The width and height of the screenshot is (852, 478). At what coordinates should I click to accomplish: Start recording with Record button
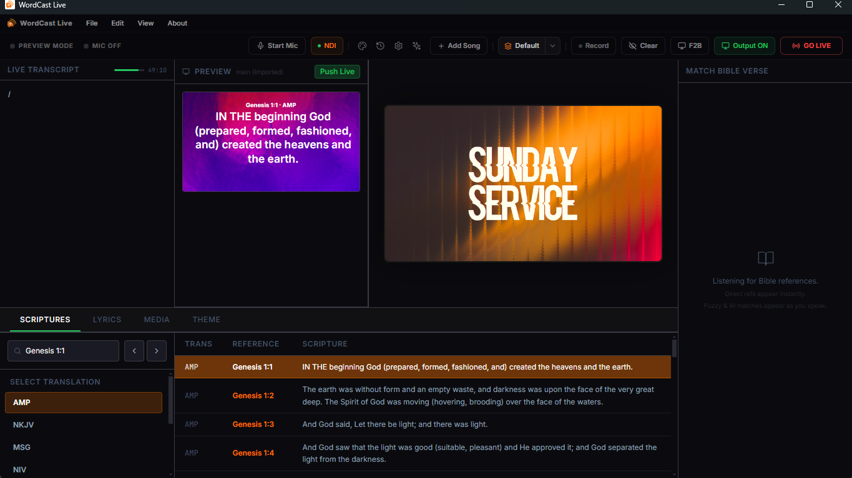(594, 45)
